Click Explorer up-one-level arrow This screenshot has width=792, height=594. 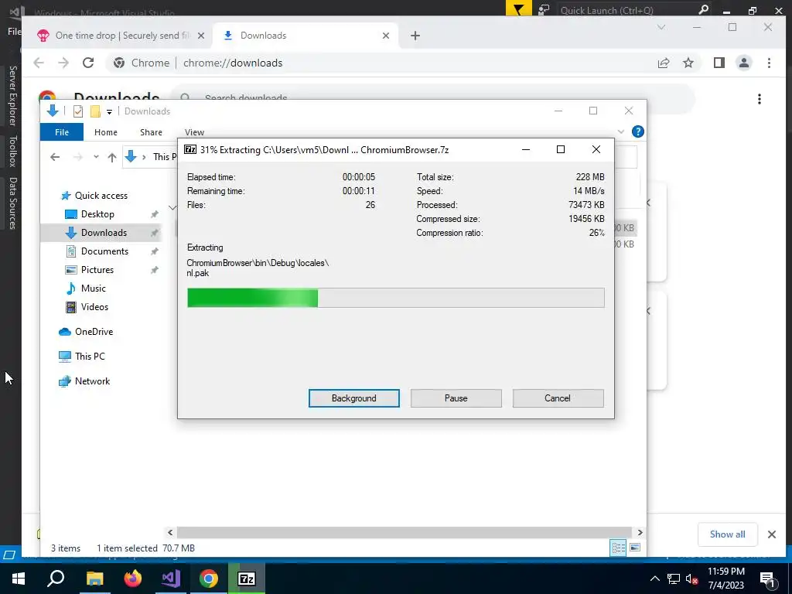[x=112, y=157]
